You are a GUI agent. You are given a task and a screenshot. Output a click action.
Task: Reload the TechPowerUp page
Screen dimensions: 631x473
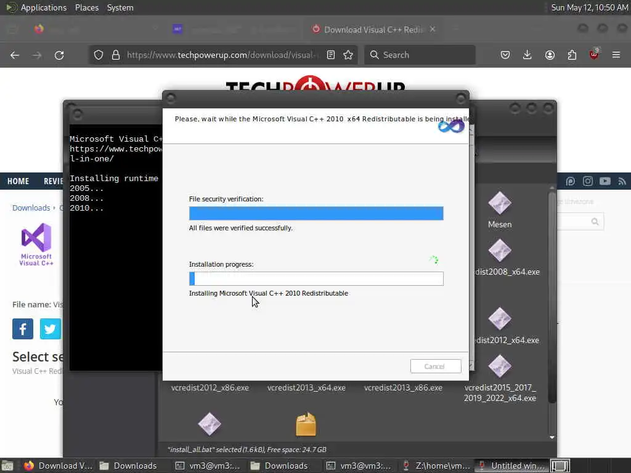(59, 55)
